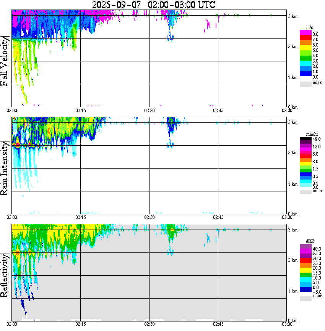Select the red swatch in mm/hr legend

click(305, 156)
